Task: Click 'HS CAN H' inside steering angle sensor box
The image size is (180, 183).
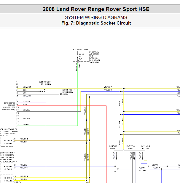Action: 8,140
